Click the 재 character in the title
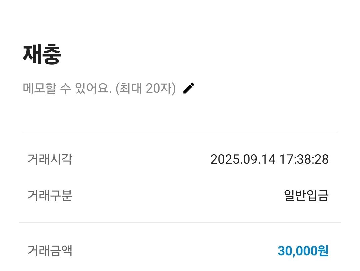 point(32,54)
